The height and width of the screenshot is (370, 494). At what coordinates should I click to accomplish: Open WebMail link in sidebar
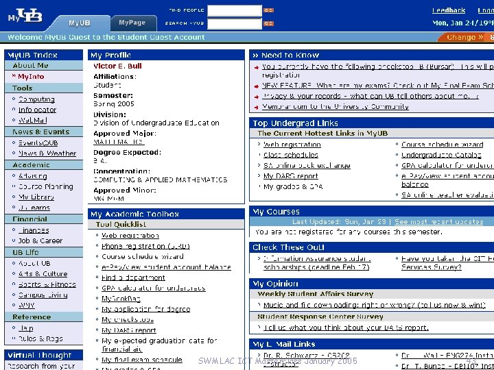pos(33,120)
